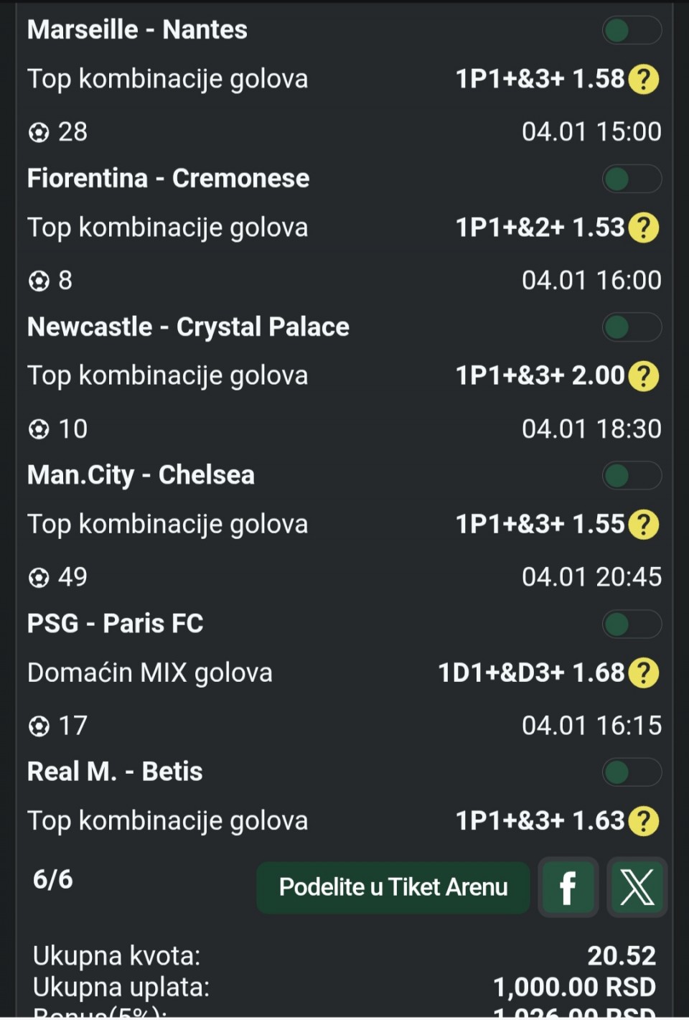Toggle the Man.City - Chelsea switch

coord(631,476)
